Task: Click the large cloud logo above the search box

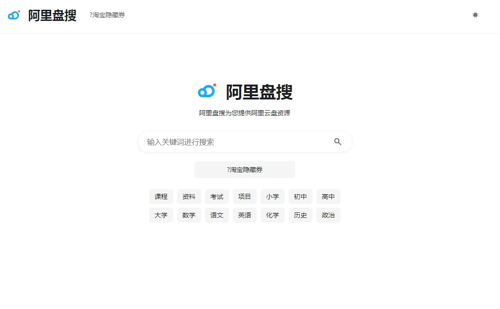Action: pyautogui.click(x=206, y=91)
